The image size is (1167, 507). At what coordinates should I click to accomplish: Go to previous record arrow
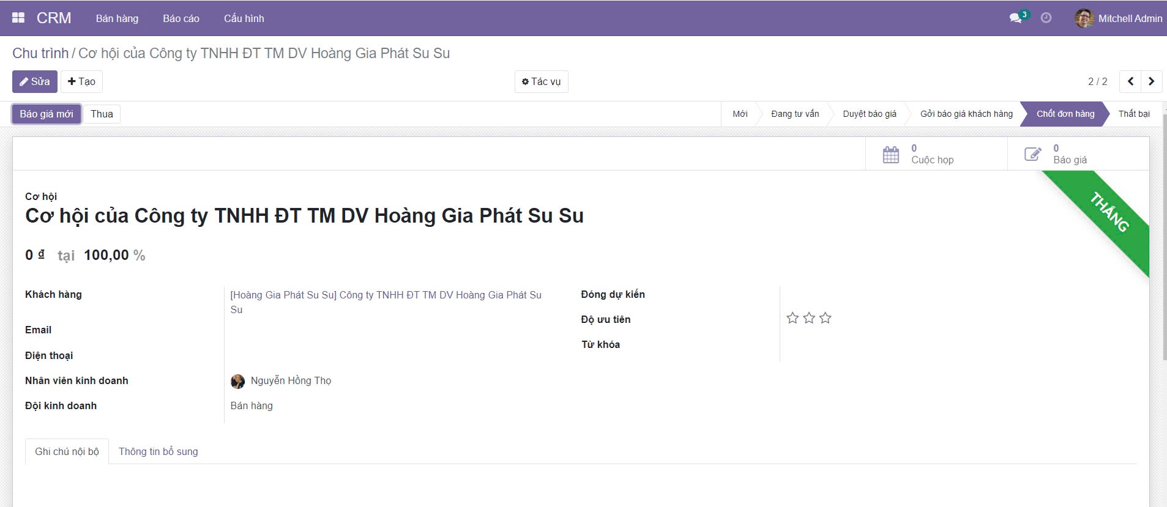[1130, 81]
